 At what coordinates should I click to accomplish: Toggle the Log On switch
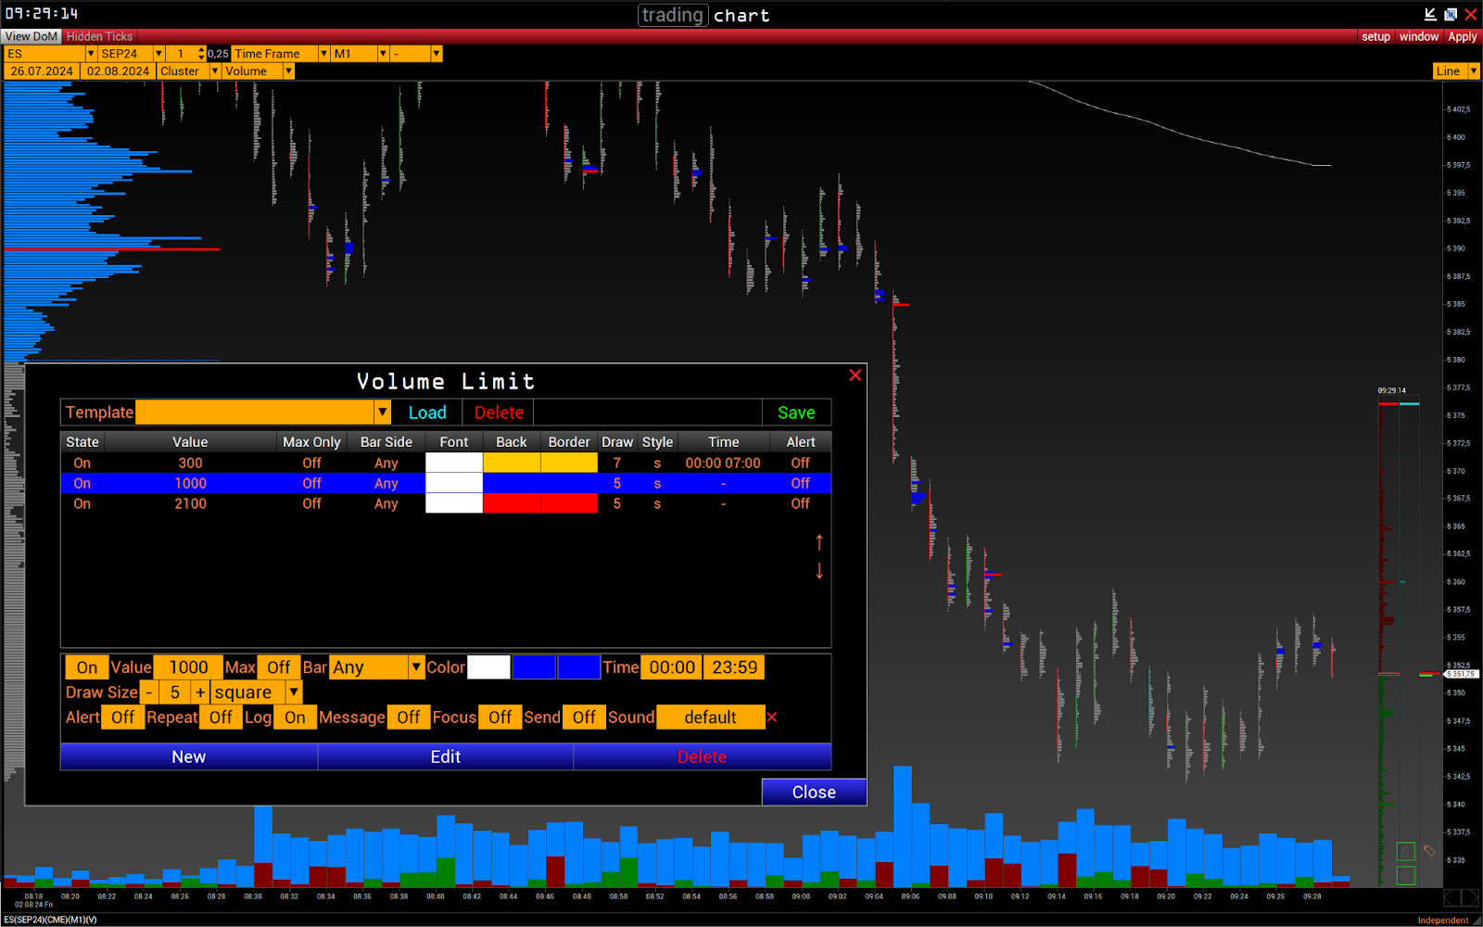click(x=295, y=717)
